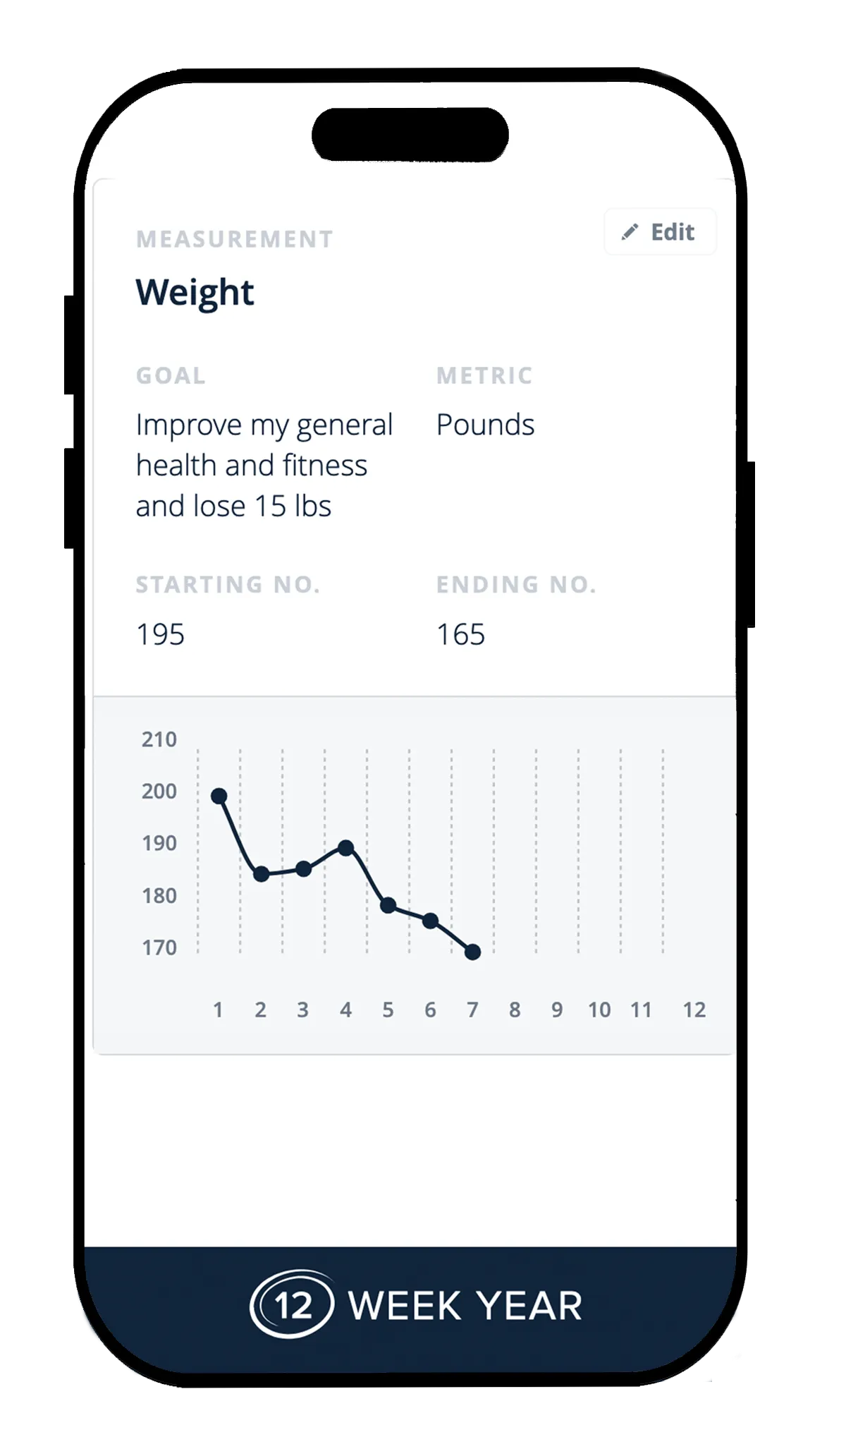Click the goal description text

click(x=262, y=466)
